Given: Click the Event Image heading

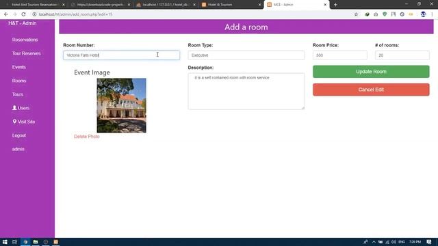Looking at the screenshot, I should [92, 72].
